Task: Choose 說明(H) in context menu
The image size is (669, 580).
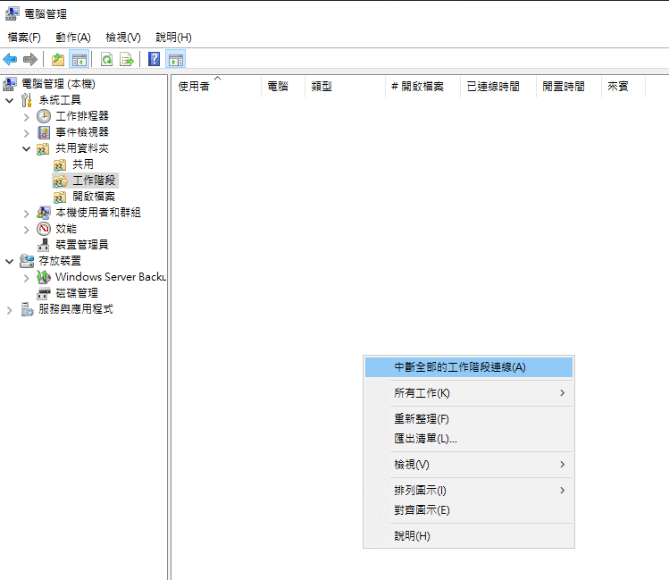Action: pos(468,535)
